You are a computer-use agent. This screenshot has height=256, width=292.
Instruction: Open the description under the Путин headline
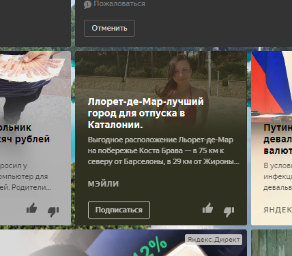278,176
